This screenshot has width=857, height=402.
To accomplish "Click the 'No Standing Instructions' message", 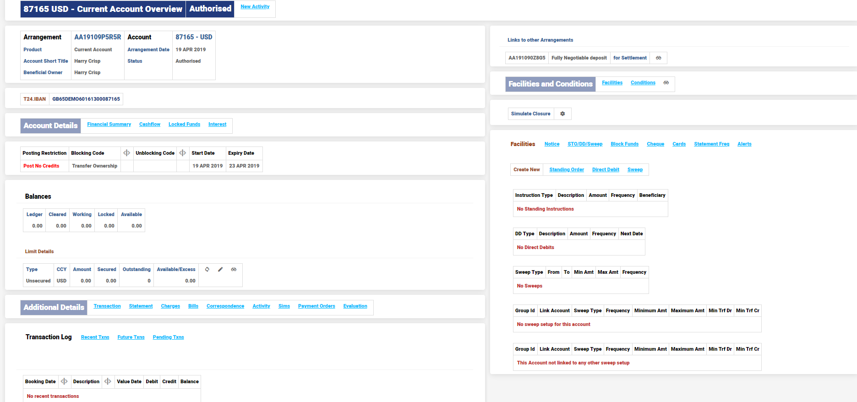I will (545, 209).
